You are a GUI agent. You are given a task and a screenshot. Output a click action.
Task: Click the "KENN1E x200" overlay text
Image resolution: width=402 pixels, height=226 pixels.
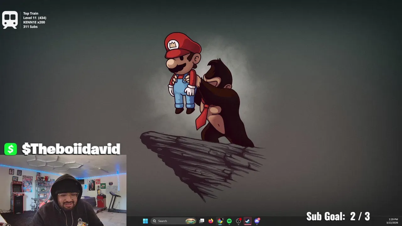(x=34, y=22)
